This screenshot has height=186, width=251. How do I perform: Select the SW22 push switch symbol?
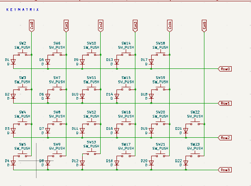[x=195, y=122]
